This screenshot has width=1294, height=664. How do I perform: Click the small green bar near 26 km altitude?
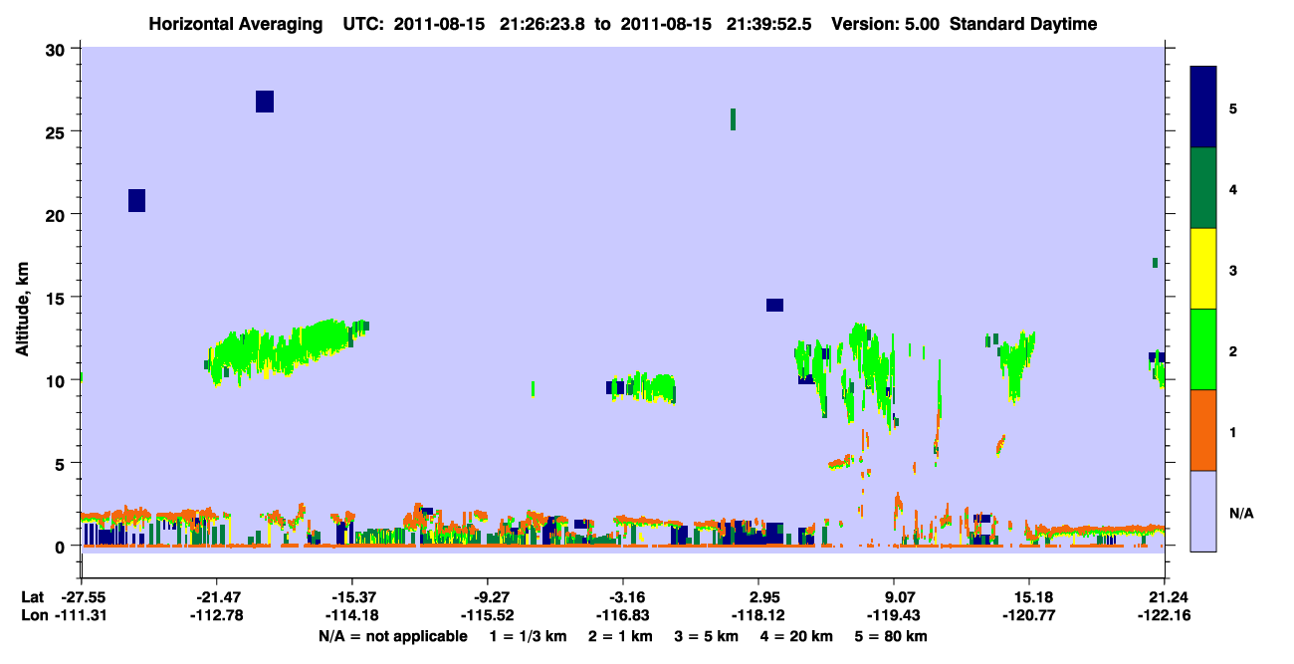[x=734, y=119]
